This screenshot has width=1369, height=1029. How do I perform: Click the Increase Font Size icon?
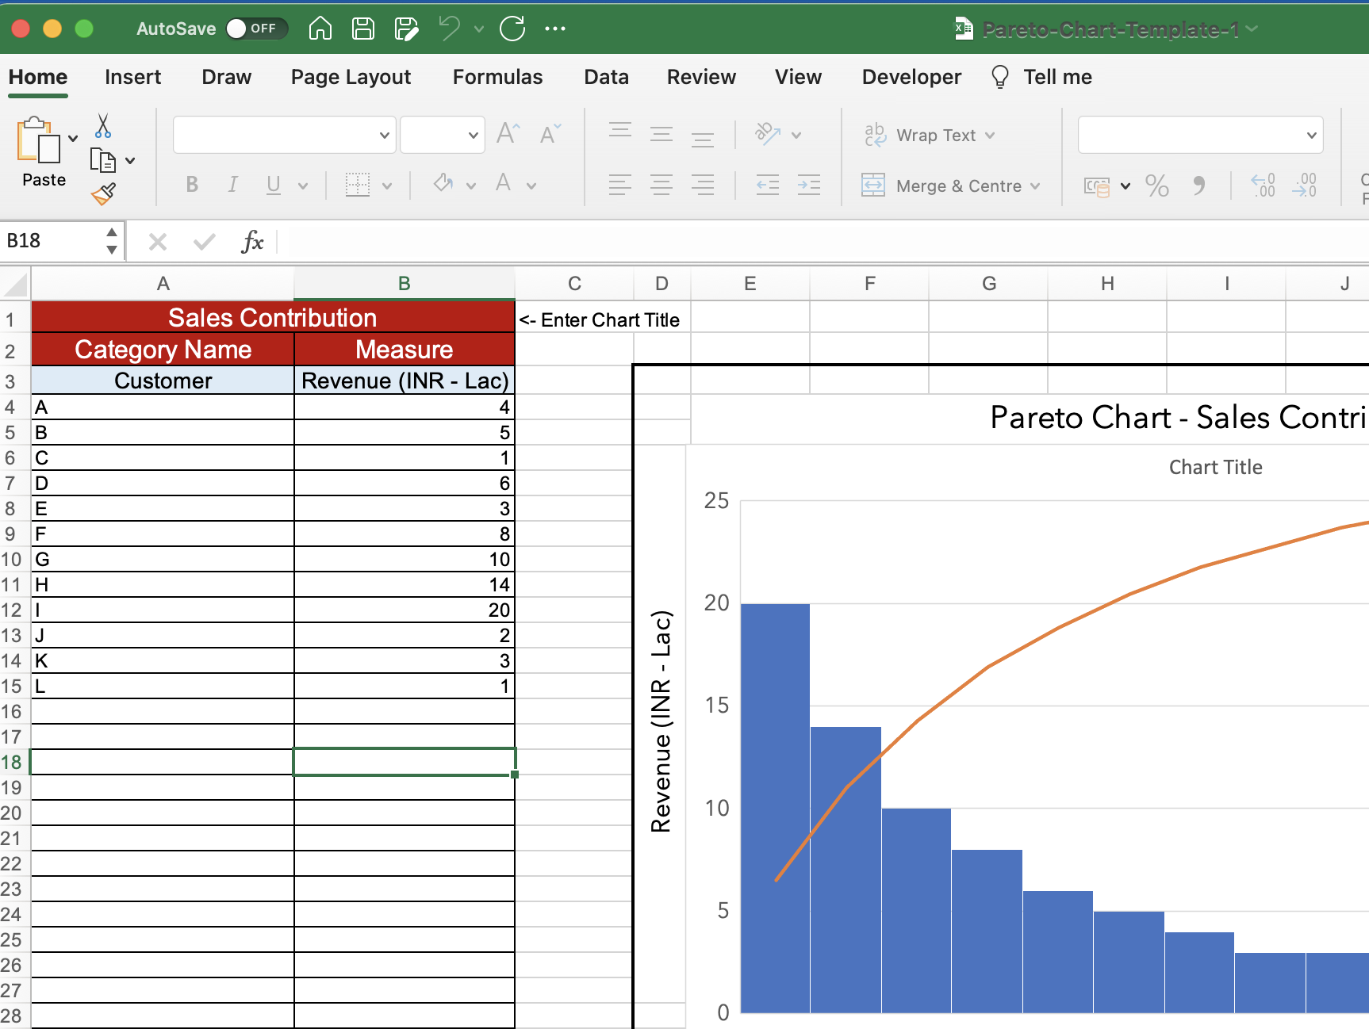(508, 134)
